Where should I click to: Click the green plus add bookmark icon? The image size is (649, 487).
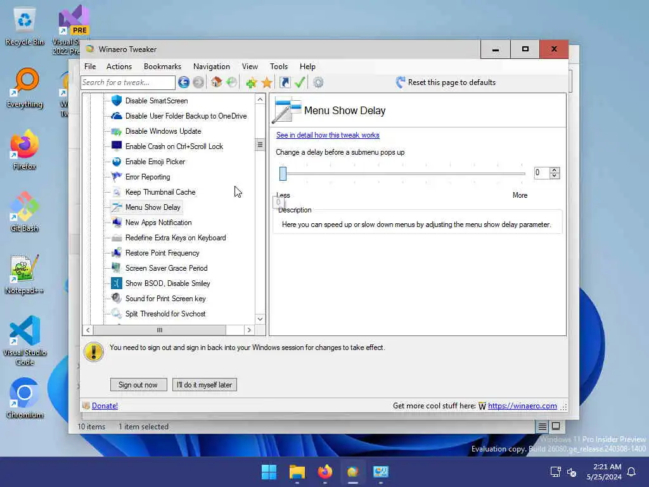251,83
